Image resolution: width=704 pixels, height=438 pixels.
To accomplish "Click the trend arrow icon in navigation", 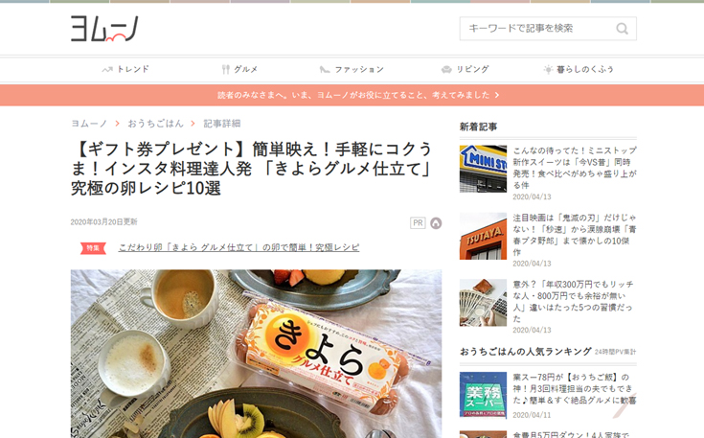I will 107,70.
